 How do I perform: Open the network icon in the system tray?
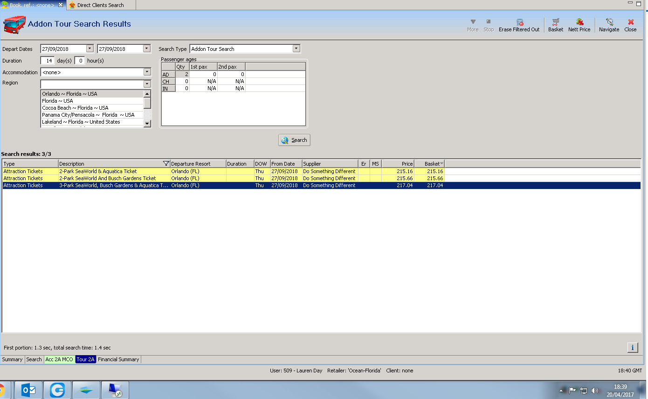click(x=584, y=391)
